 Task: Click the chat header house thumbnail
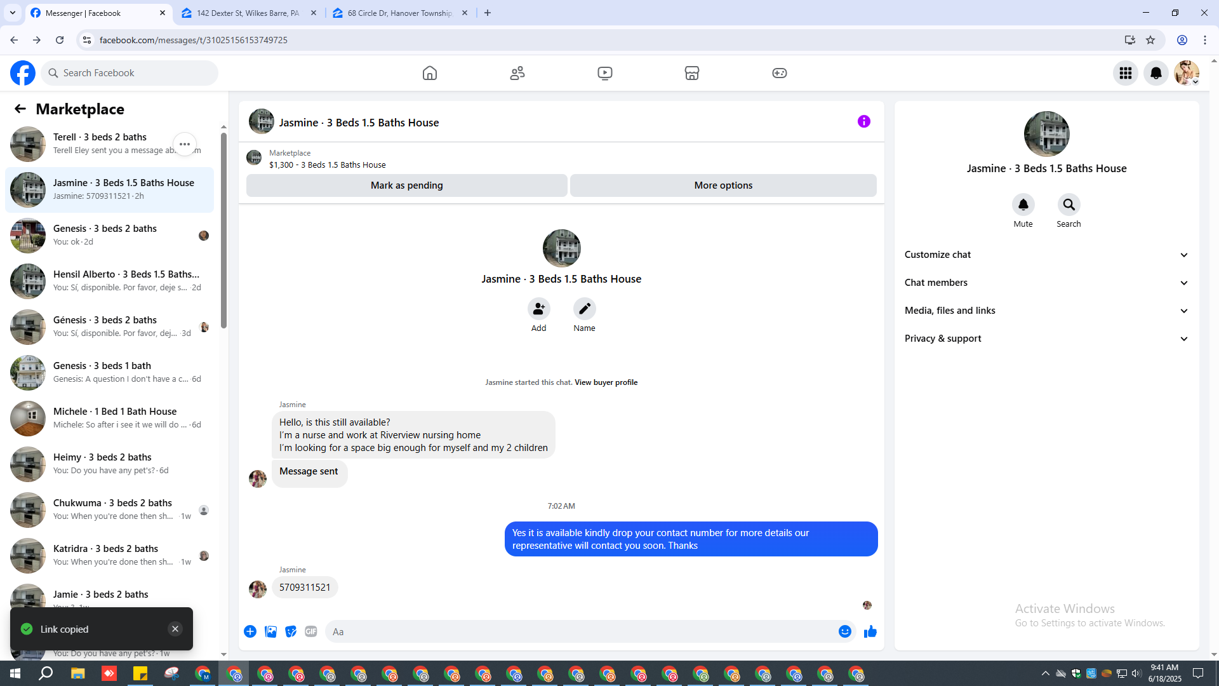(x=261, y=121)
